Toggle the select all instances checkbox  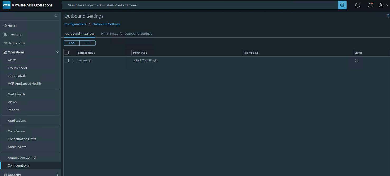[67, 53]
